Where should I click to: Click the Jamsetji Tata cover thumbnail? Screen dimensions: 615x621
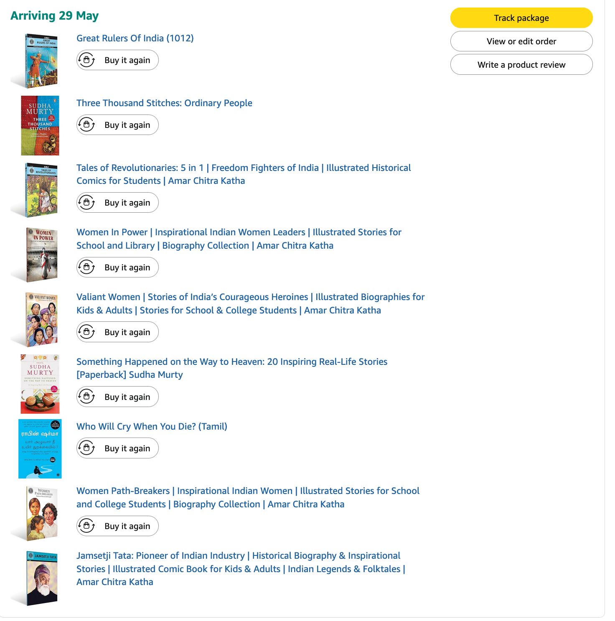click(41, 578)
